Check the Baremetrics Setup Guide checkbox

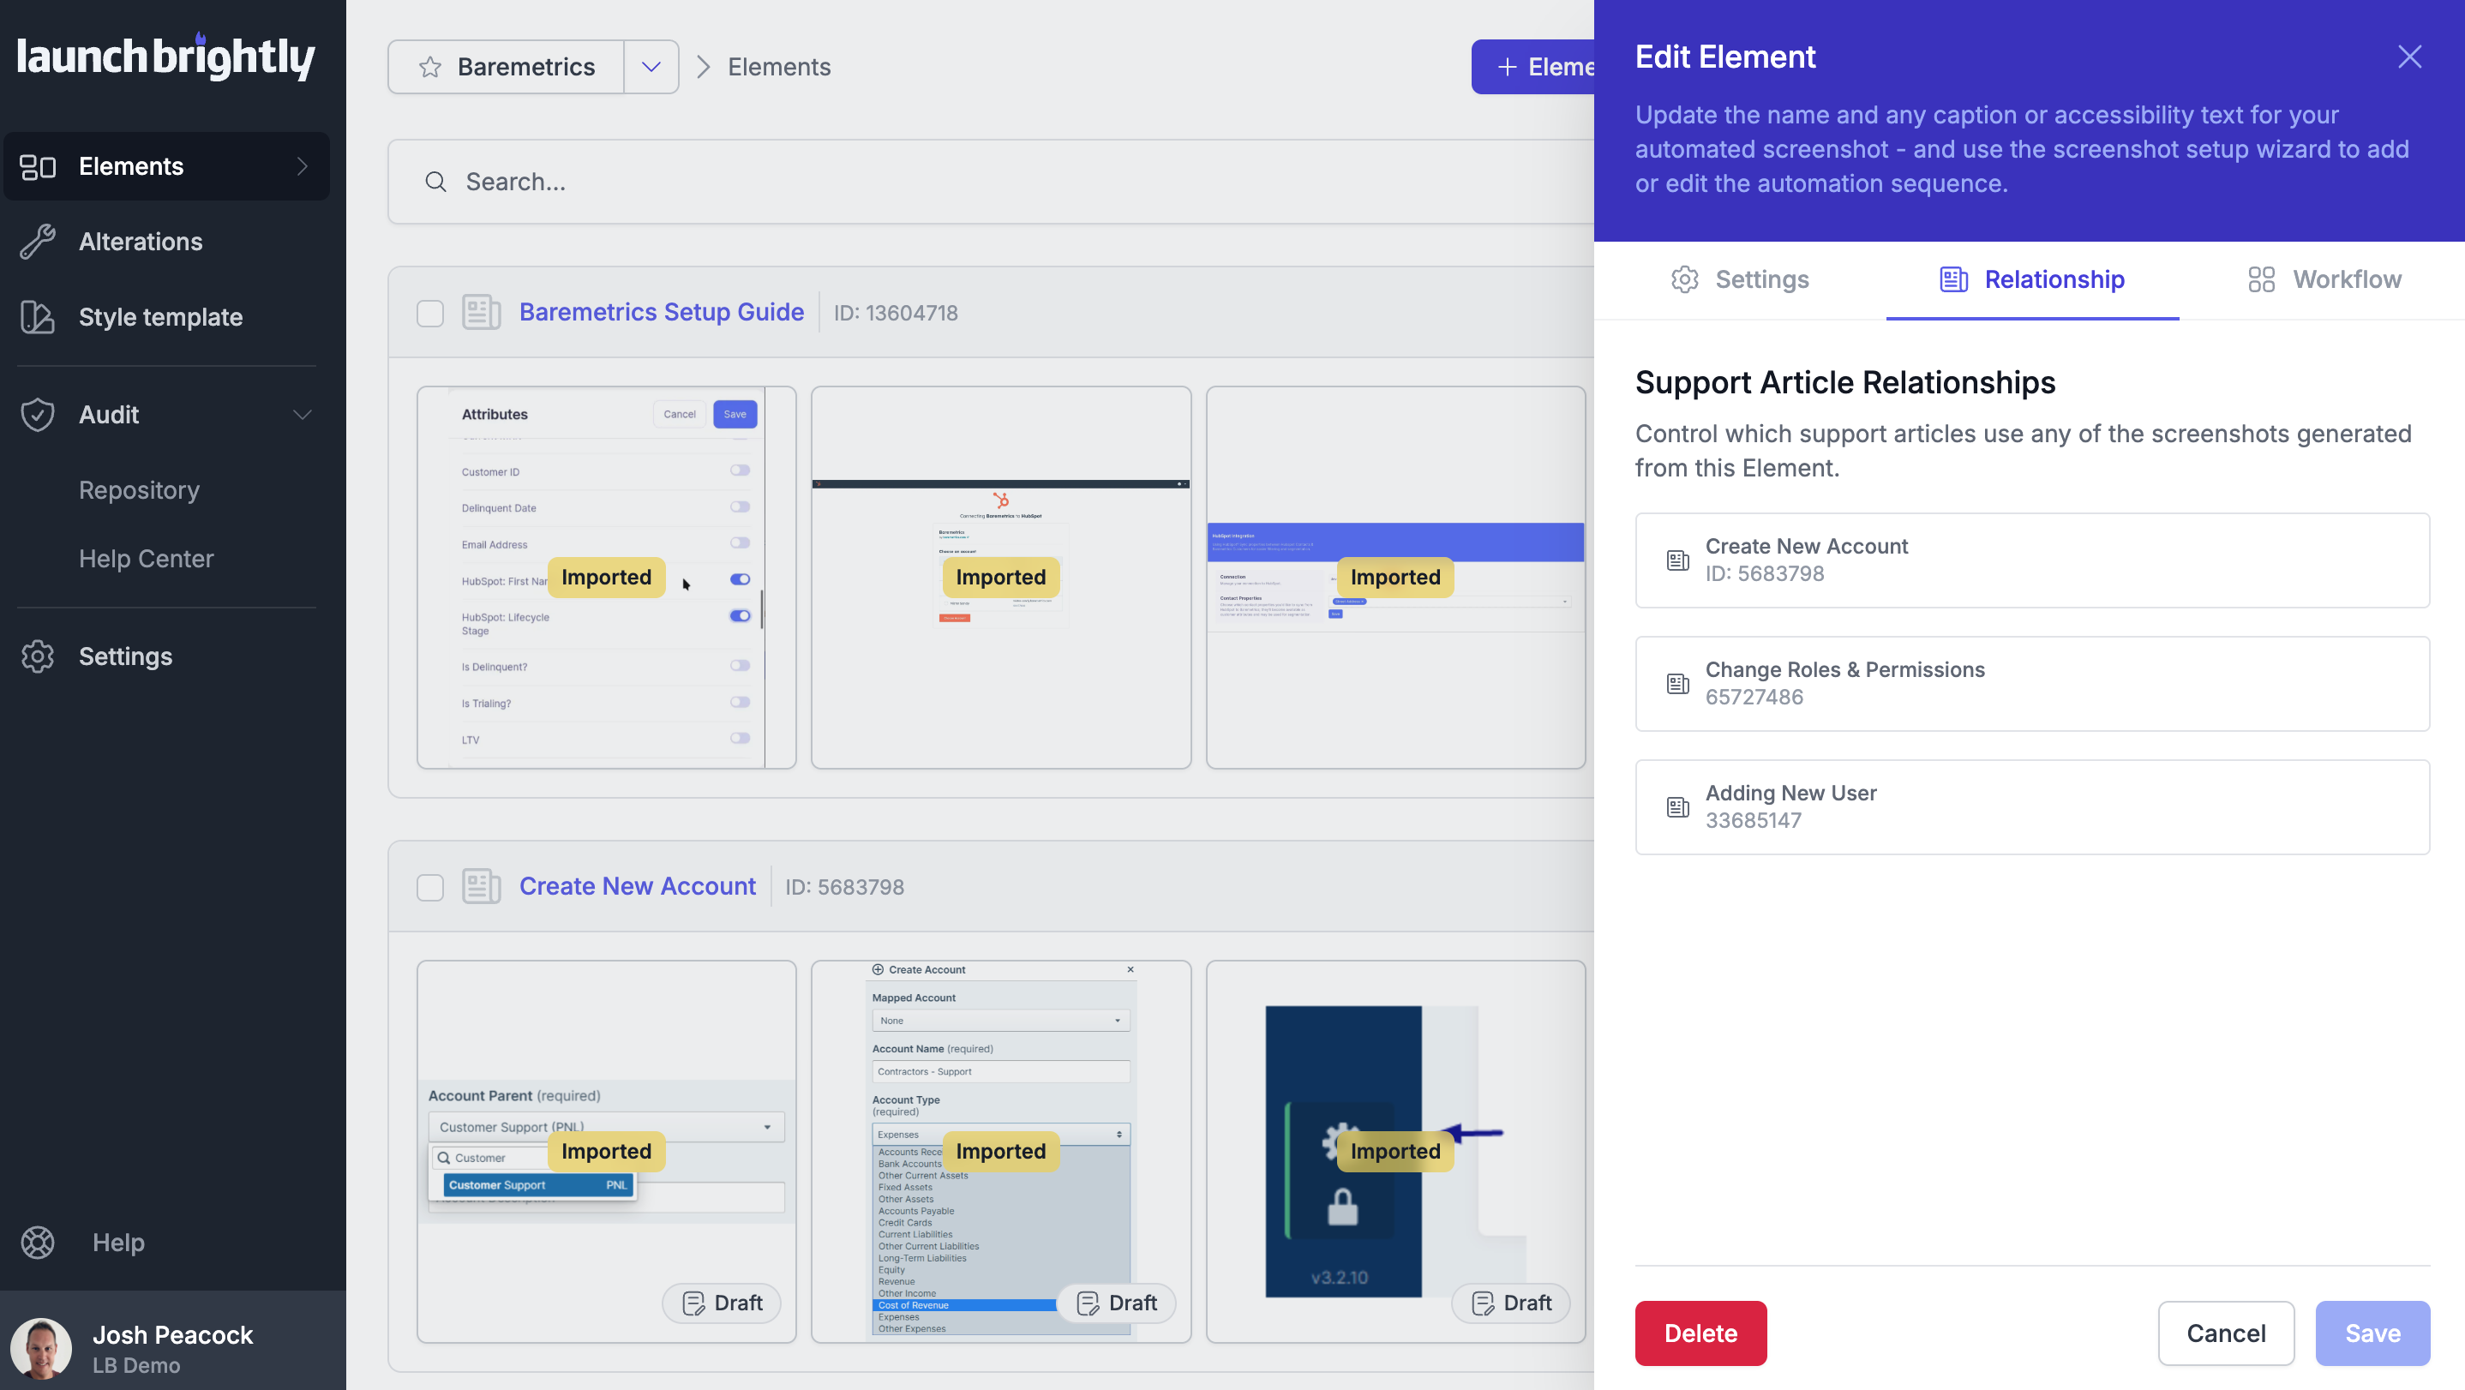click(x=429, y=314)
